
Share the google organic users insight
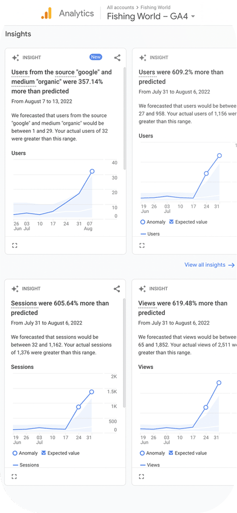click(x=118, y=58)
